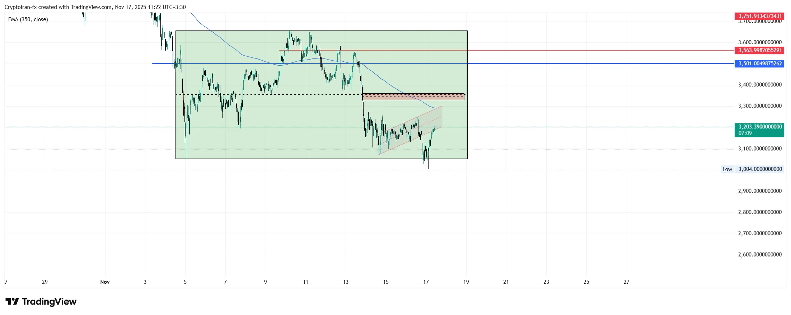This screenshot has width=791, height=315.
Task: Click the 27 date on the time axis
Action: tap(626, 282)
